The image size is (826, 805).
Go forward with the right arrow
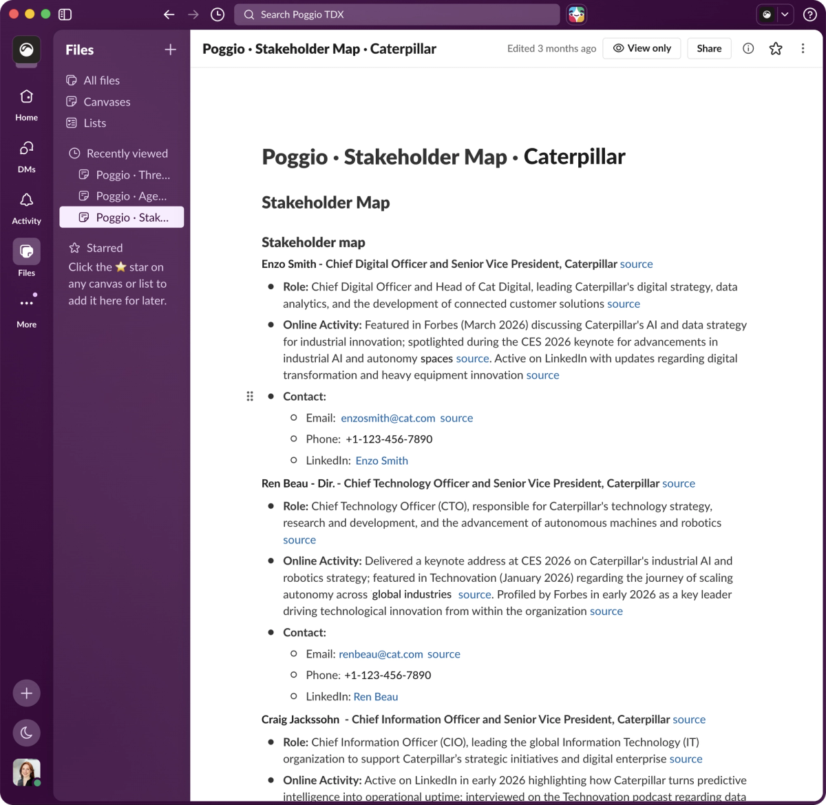[x=193, y=14]
